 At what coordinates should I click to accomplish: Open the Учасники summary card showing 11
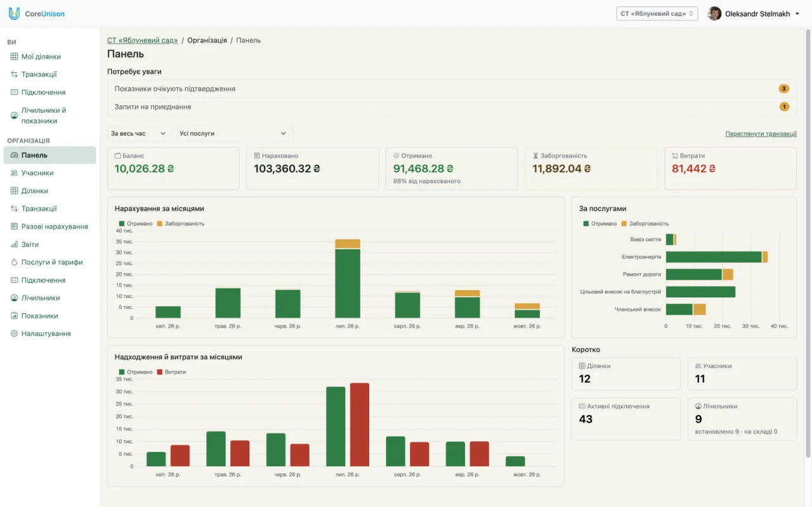(x=742, y=374)
